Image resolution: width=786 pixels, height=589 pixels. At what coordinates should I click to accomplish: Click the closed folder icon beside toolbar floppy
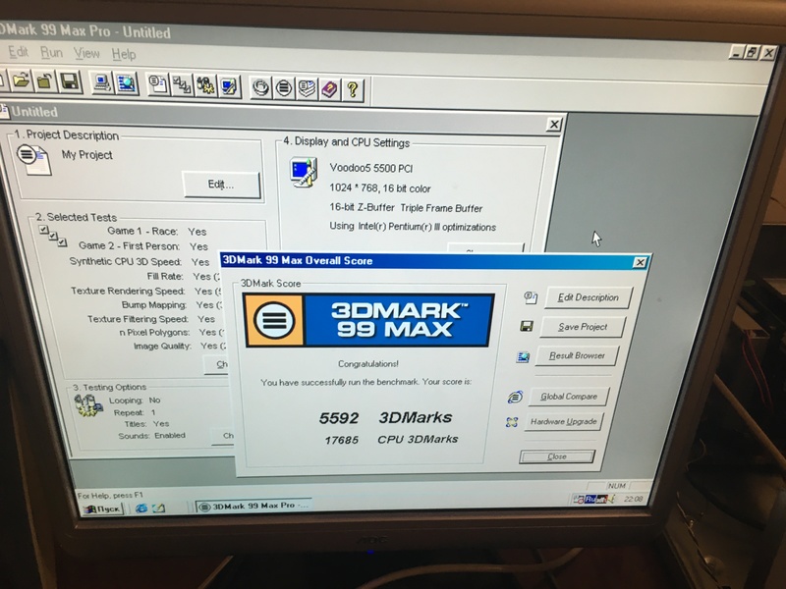coord(44,81)
